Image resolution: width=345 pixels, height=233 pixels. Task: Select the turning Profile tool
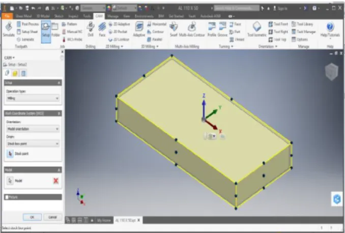tap(212, 30)
